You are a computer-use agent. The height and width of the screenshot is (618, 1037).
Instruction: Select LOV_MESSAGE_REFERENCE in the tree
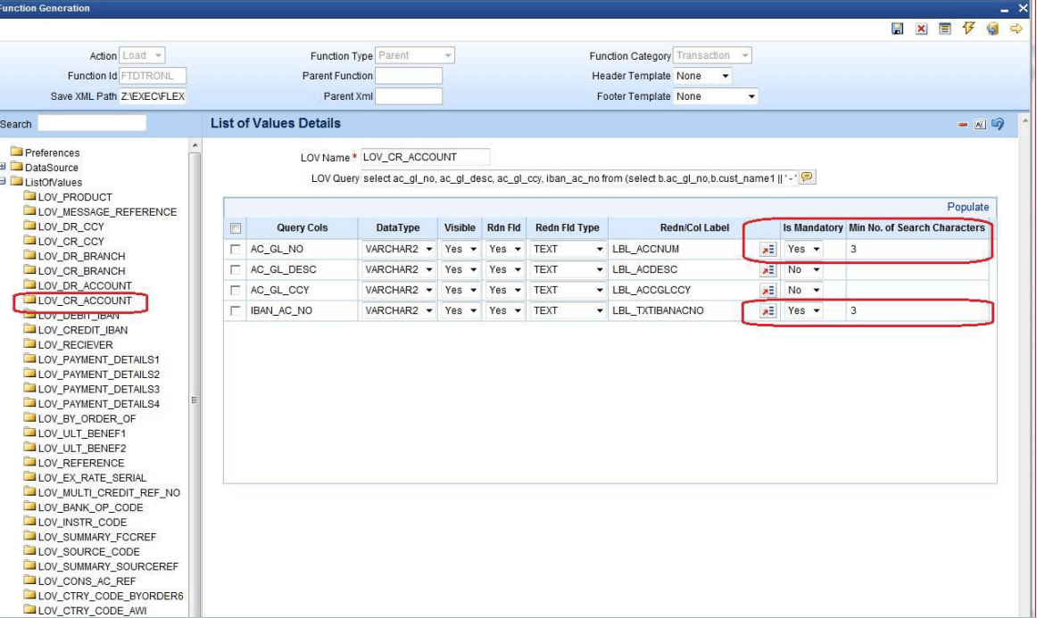pyautogui.click(x=107, y=212)
